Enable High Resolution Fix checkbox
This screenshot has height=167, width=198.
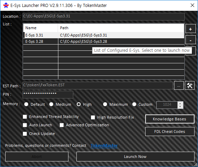click(93, 117)
